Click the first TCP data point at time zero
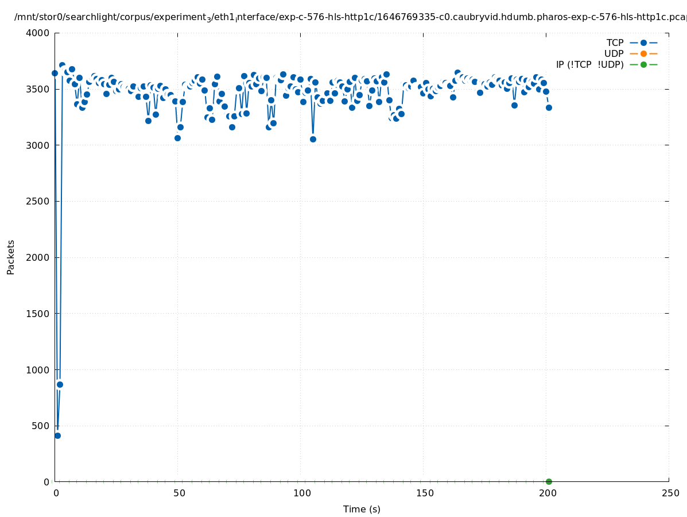This screenshot has height=517, width=687. (55, 73)
